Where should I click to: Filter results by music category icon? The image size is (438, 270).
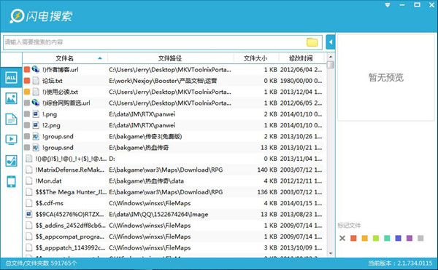[x=11, y=161]
